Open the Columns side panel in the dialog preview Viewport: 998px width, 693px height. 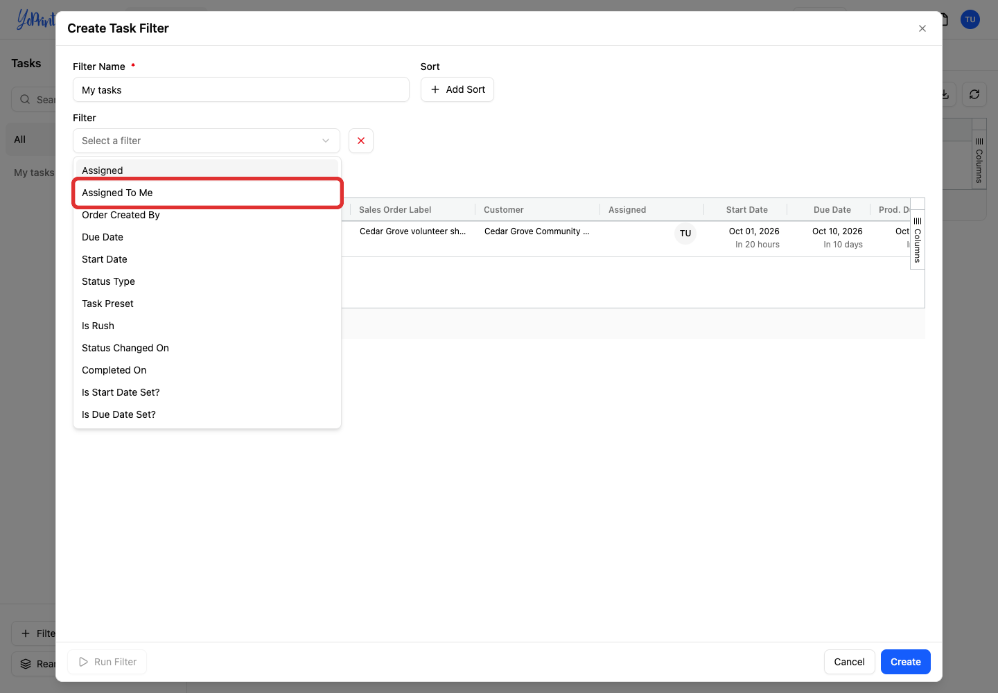click(x=918, y=240)
